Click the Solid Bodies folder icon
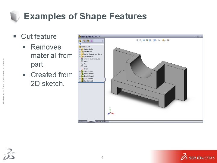The height and width of the screenshot is (163, 217). [82, 56]
